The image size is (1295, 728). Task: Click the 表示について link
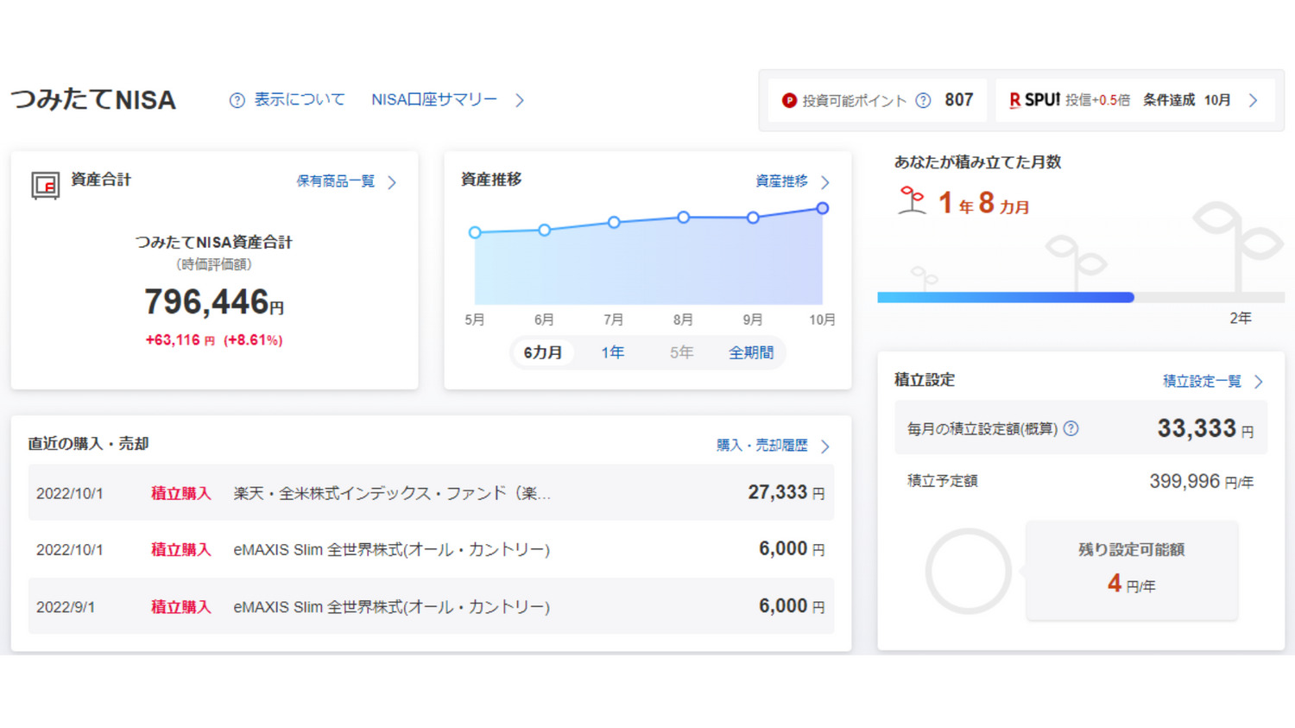pyautogui.click(x=299, y=100)
